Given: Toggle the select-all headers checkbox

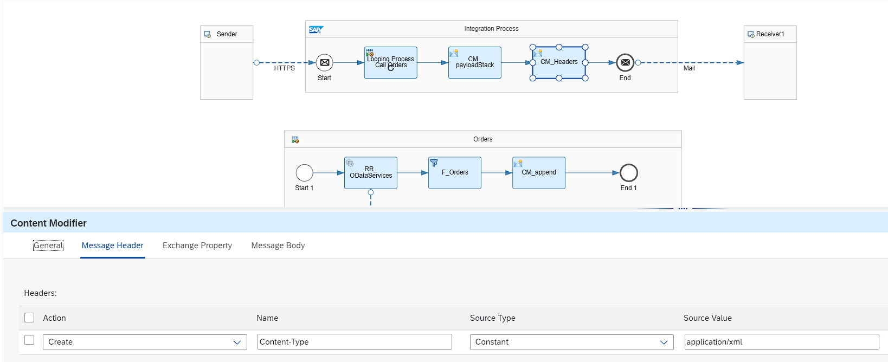Looking at the screenshot, I should click(x=29, y=318).
